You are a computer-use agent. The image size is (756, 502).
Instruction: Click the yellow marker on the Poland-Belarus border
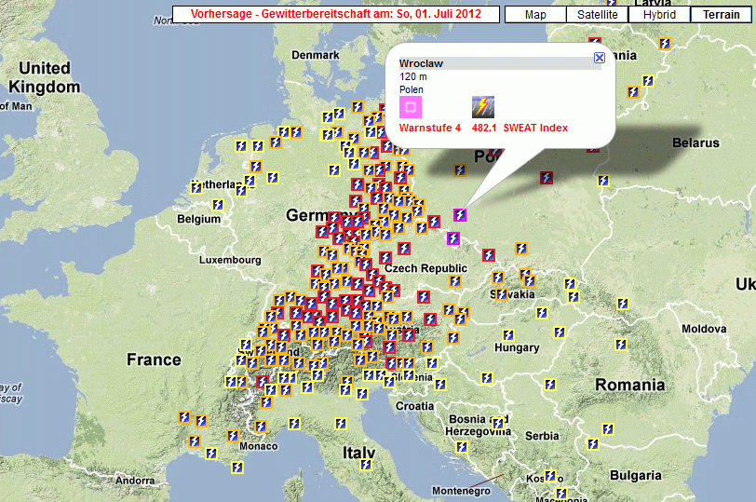[603, 181]
